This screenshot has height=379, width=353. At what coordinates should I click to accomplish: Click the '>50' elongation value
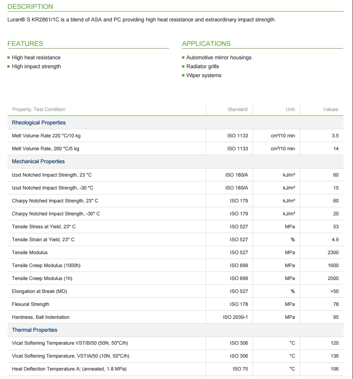pos(334,291)
